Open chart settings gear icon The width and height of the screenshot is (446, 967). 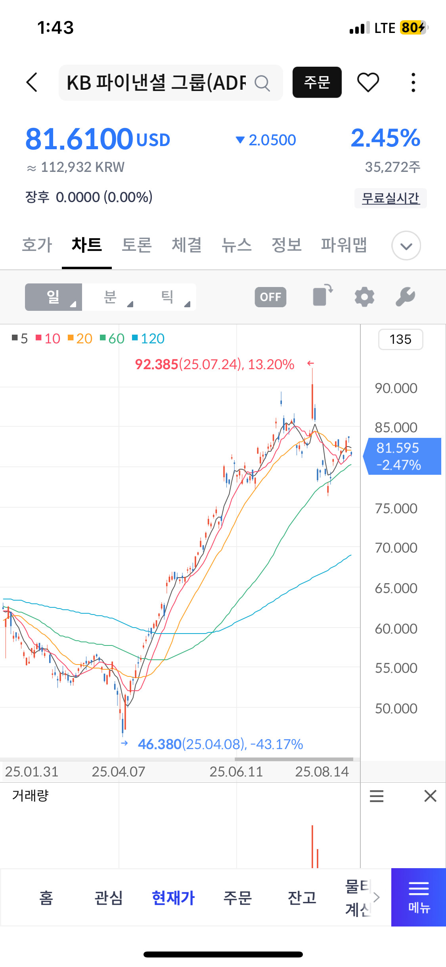[x=364, y=297]
